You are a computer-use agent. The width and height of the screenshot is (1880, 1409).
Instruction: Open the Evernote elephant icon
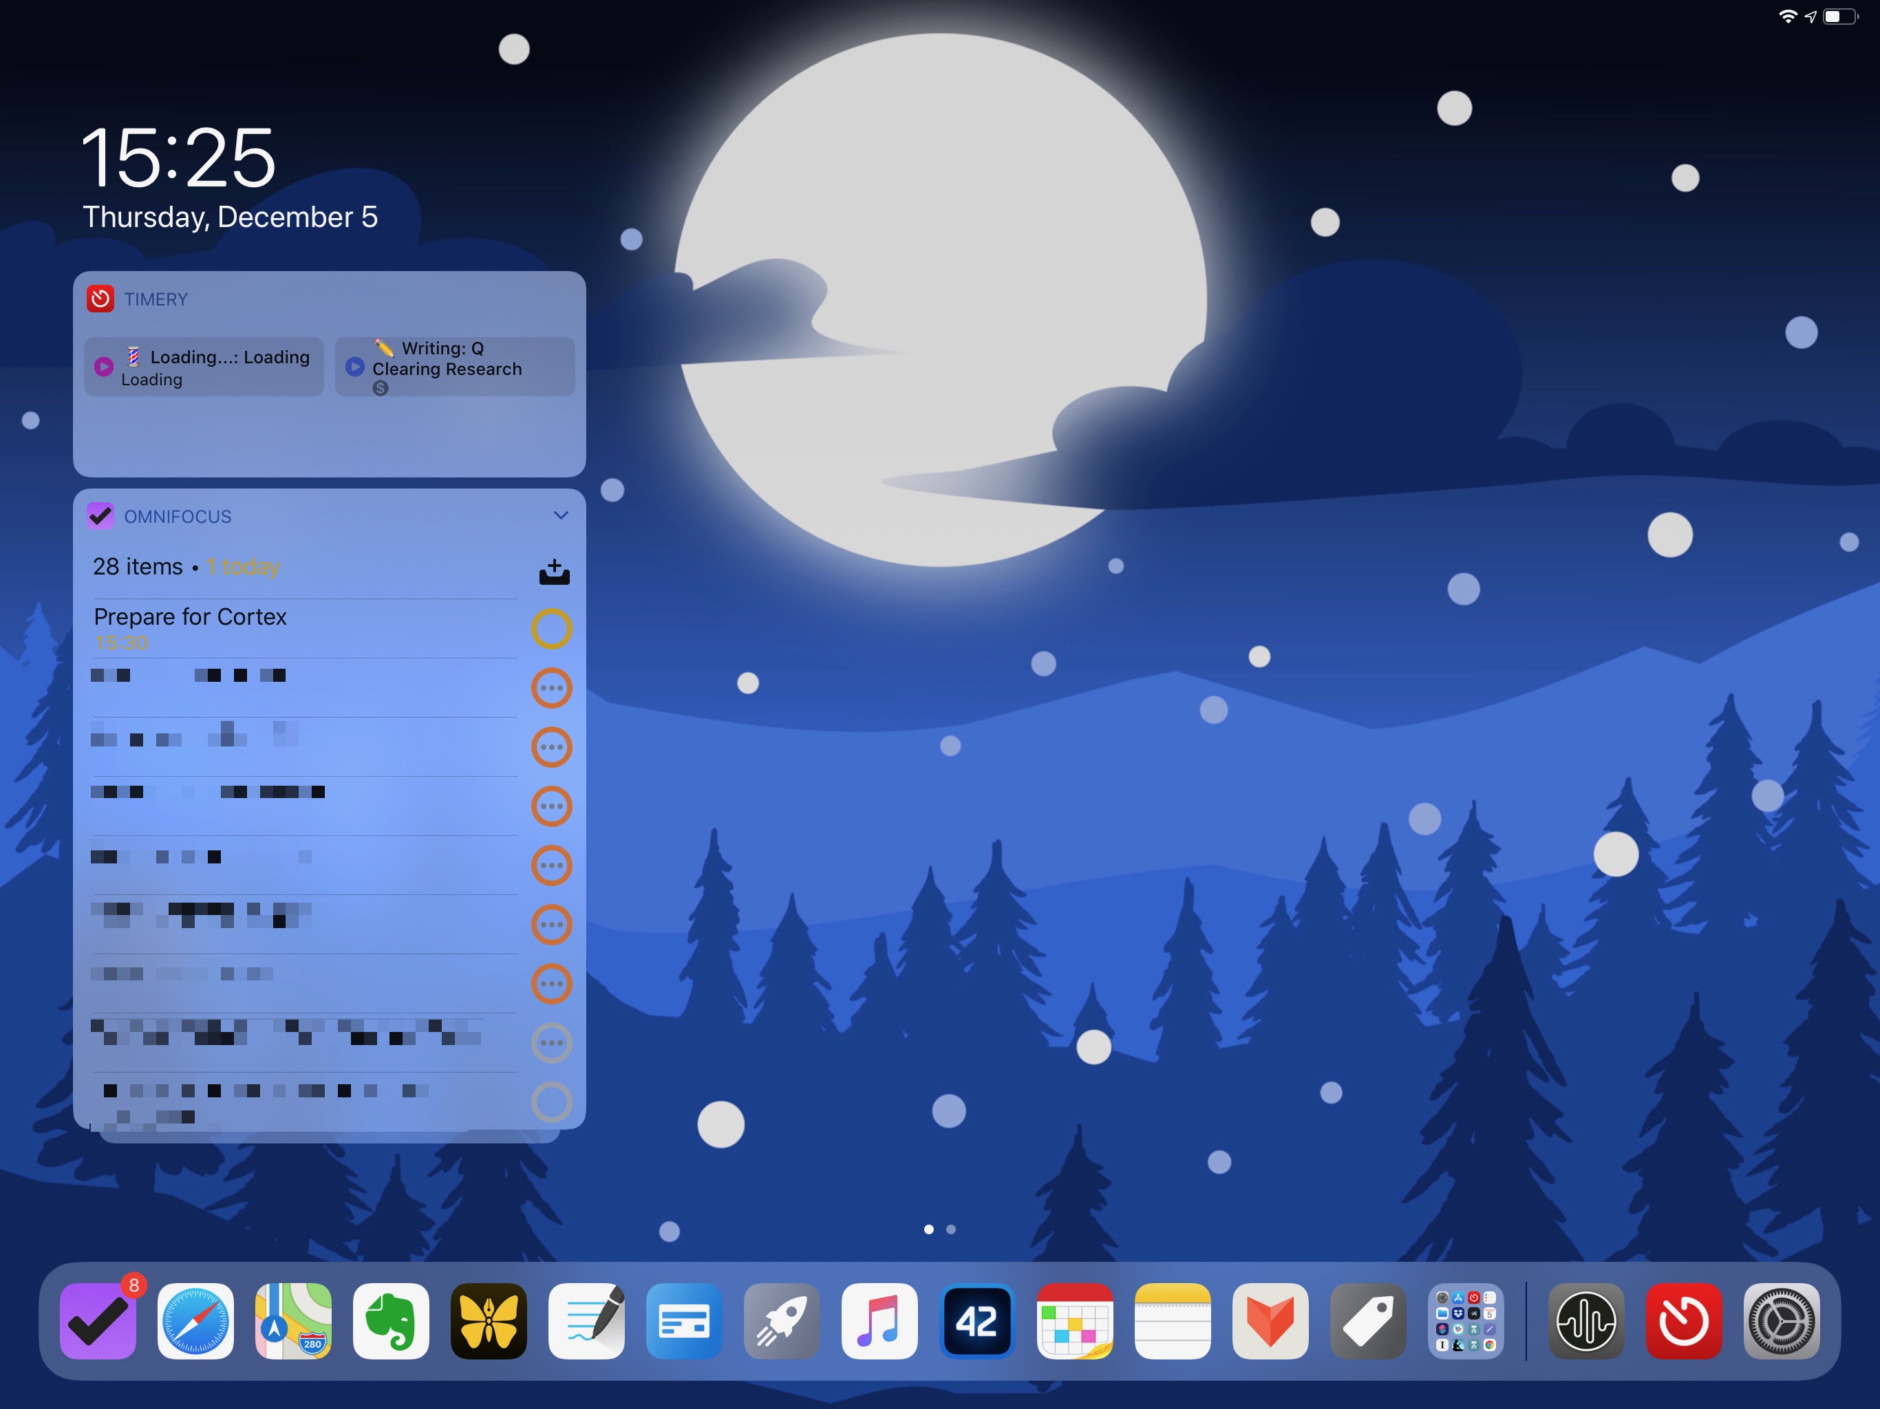click(391, 1321)
